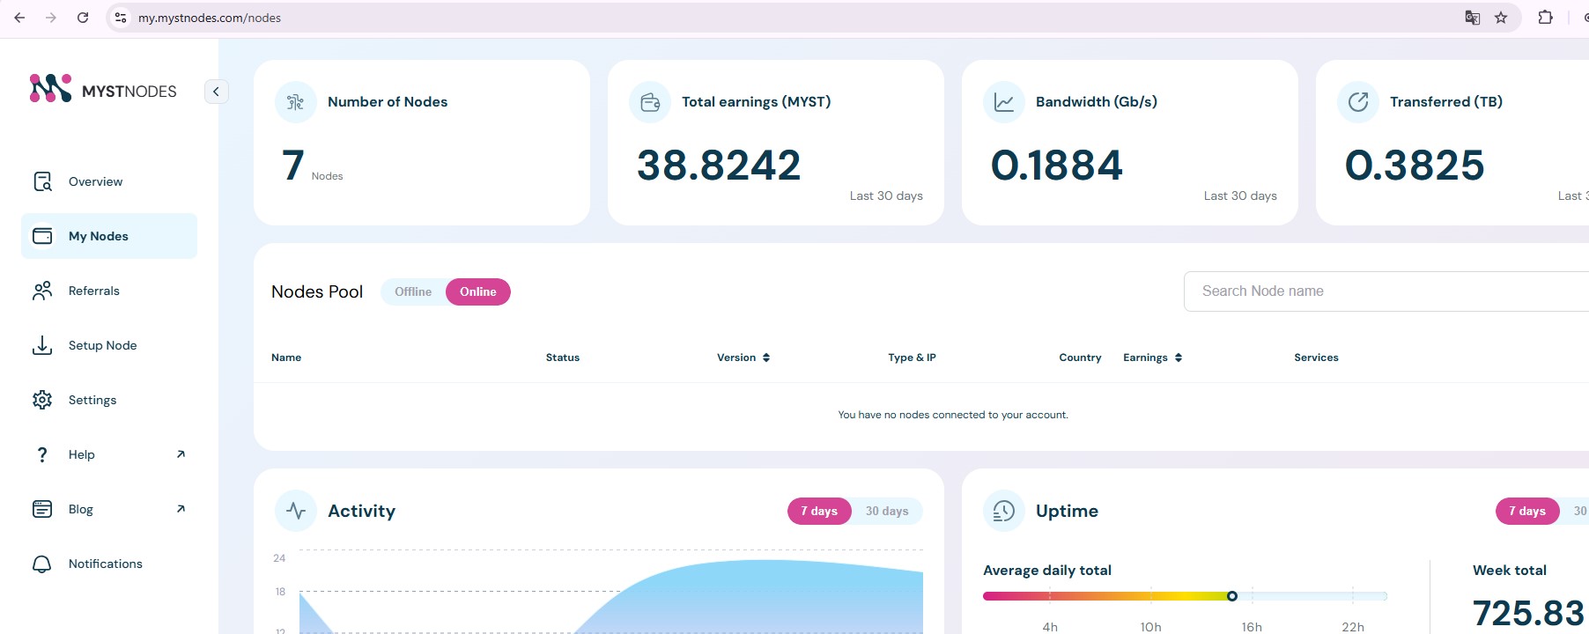This screenshot has width=1589, height=634.
Task: Click the Total earnings wallet icon
Action: point(650,102)
